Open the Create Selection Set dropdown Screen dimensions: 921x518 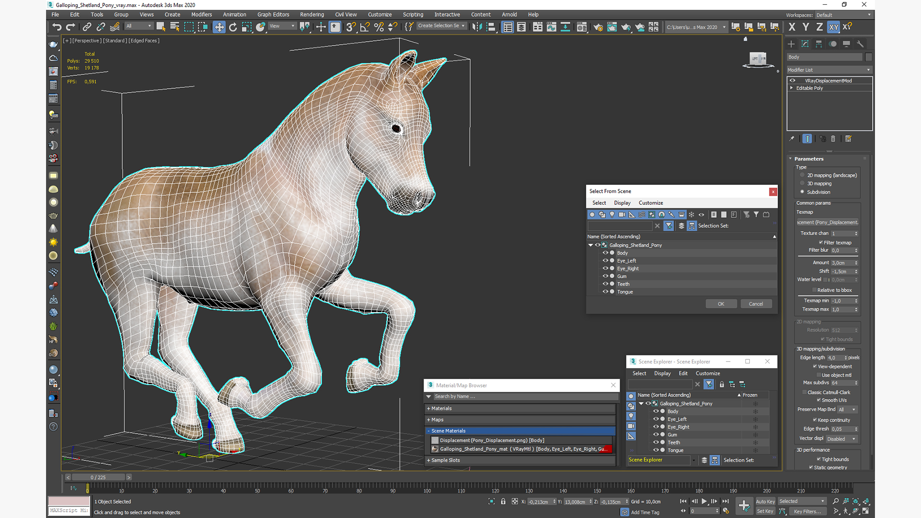[441, 26]
